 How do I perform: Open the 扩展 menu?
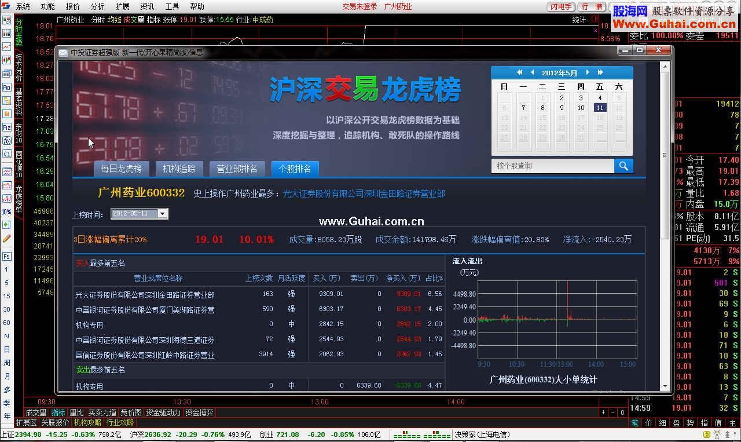[x=123, y=6]
